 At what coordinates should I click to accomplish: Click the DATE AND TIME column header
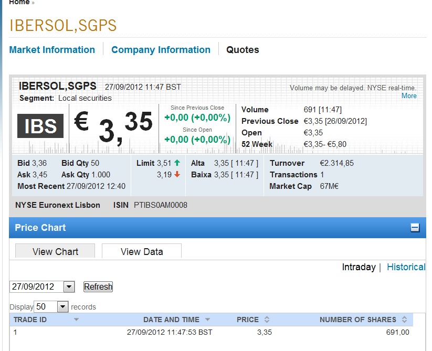click(171, 320)
